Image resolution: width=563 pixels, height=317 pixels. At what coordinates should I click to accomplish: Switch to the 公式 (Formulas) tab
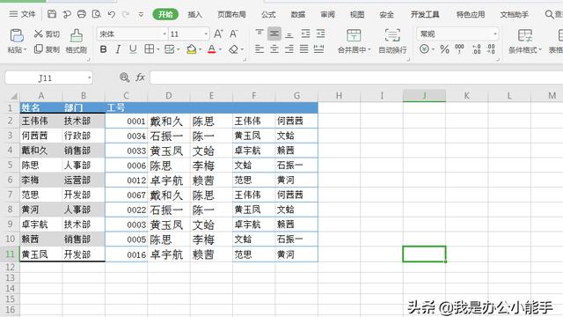(x=268, y=14)
